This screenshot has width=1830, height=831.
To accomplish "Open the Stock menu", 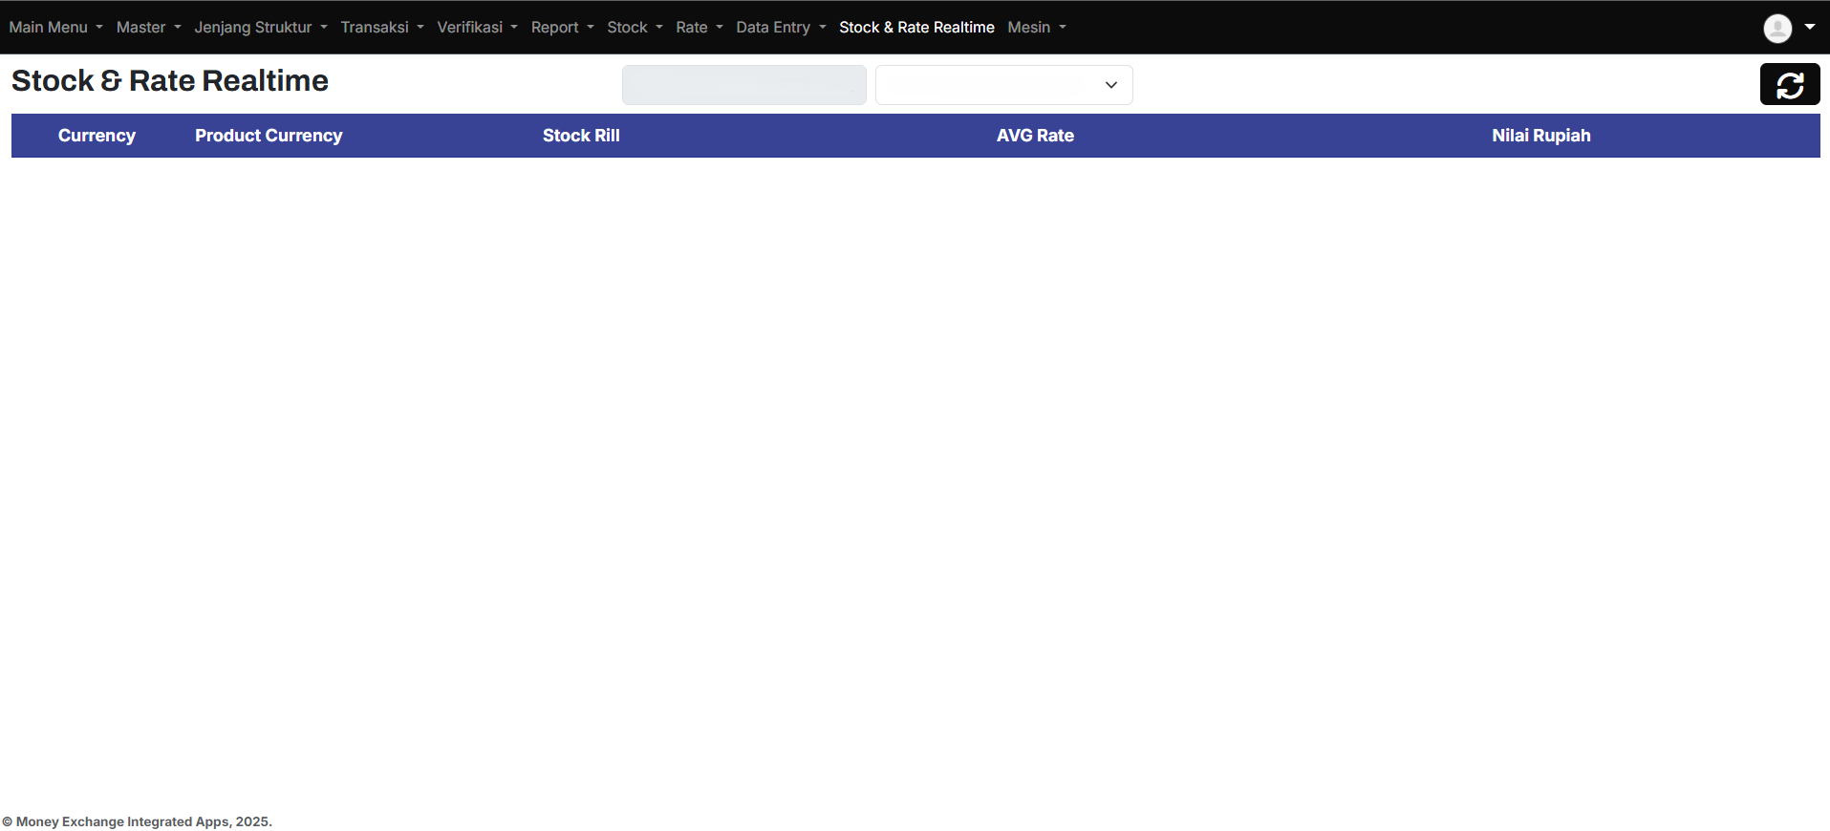I will click(635, 28).
